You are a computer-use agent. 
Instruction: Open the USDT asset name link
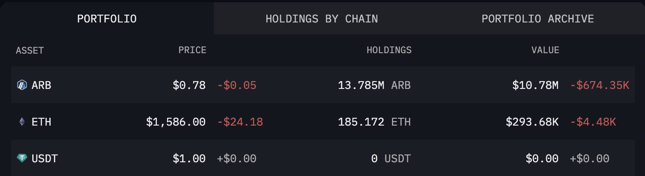coord(45,159)
